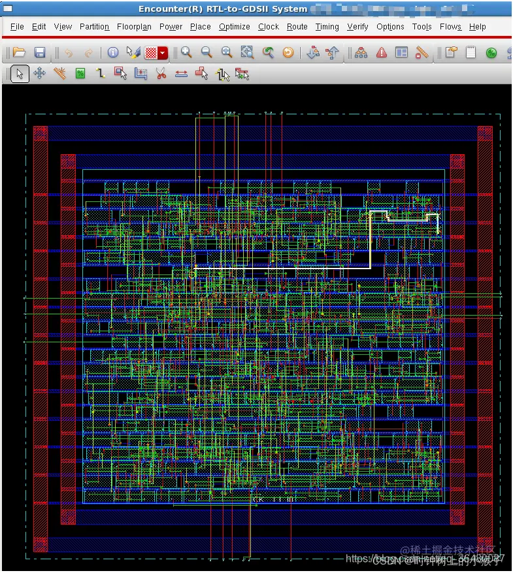The width and height of the screenshot is (513, 573).
Task: Open the Tools menu
Action: [x=422, y=27]
